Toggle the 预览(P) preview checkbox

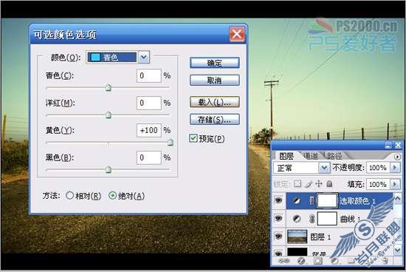(x=193, y=138)
